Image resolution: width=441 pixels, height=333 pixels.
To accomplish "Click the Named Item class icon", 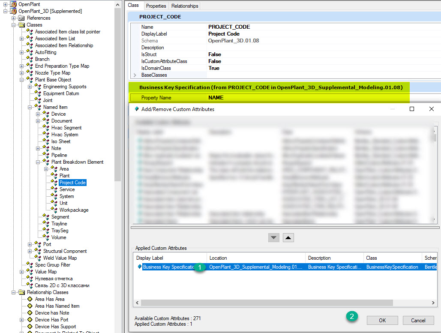I will (38, 107).
